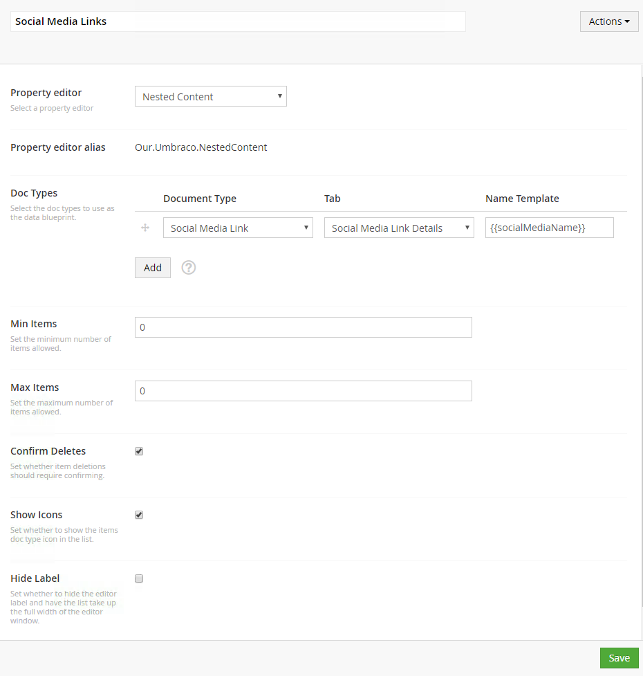643x676 pixels.
Task: Expand the Document Type dropdown
Action: tap(238, 228)
